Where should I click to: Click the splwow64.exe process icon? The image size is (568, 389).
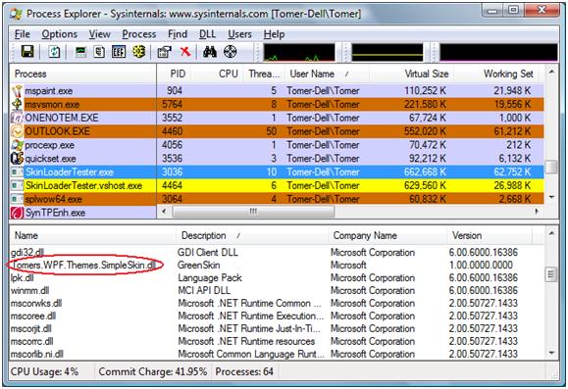pos(17,199)
